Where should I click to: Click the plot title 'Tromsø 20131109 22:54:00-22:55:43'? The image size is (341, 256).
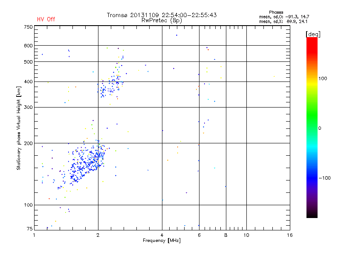tap(162, 15)
